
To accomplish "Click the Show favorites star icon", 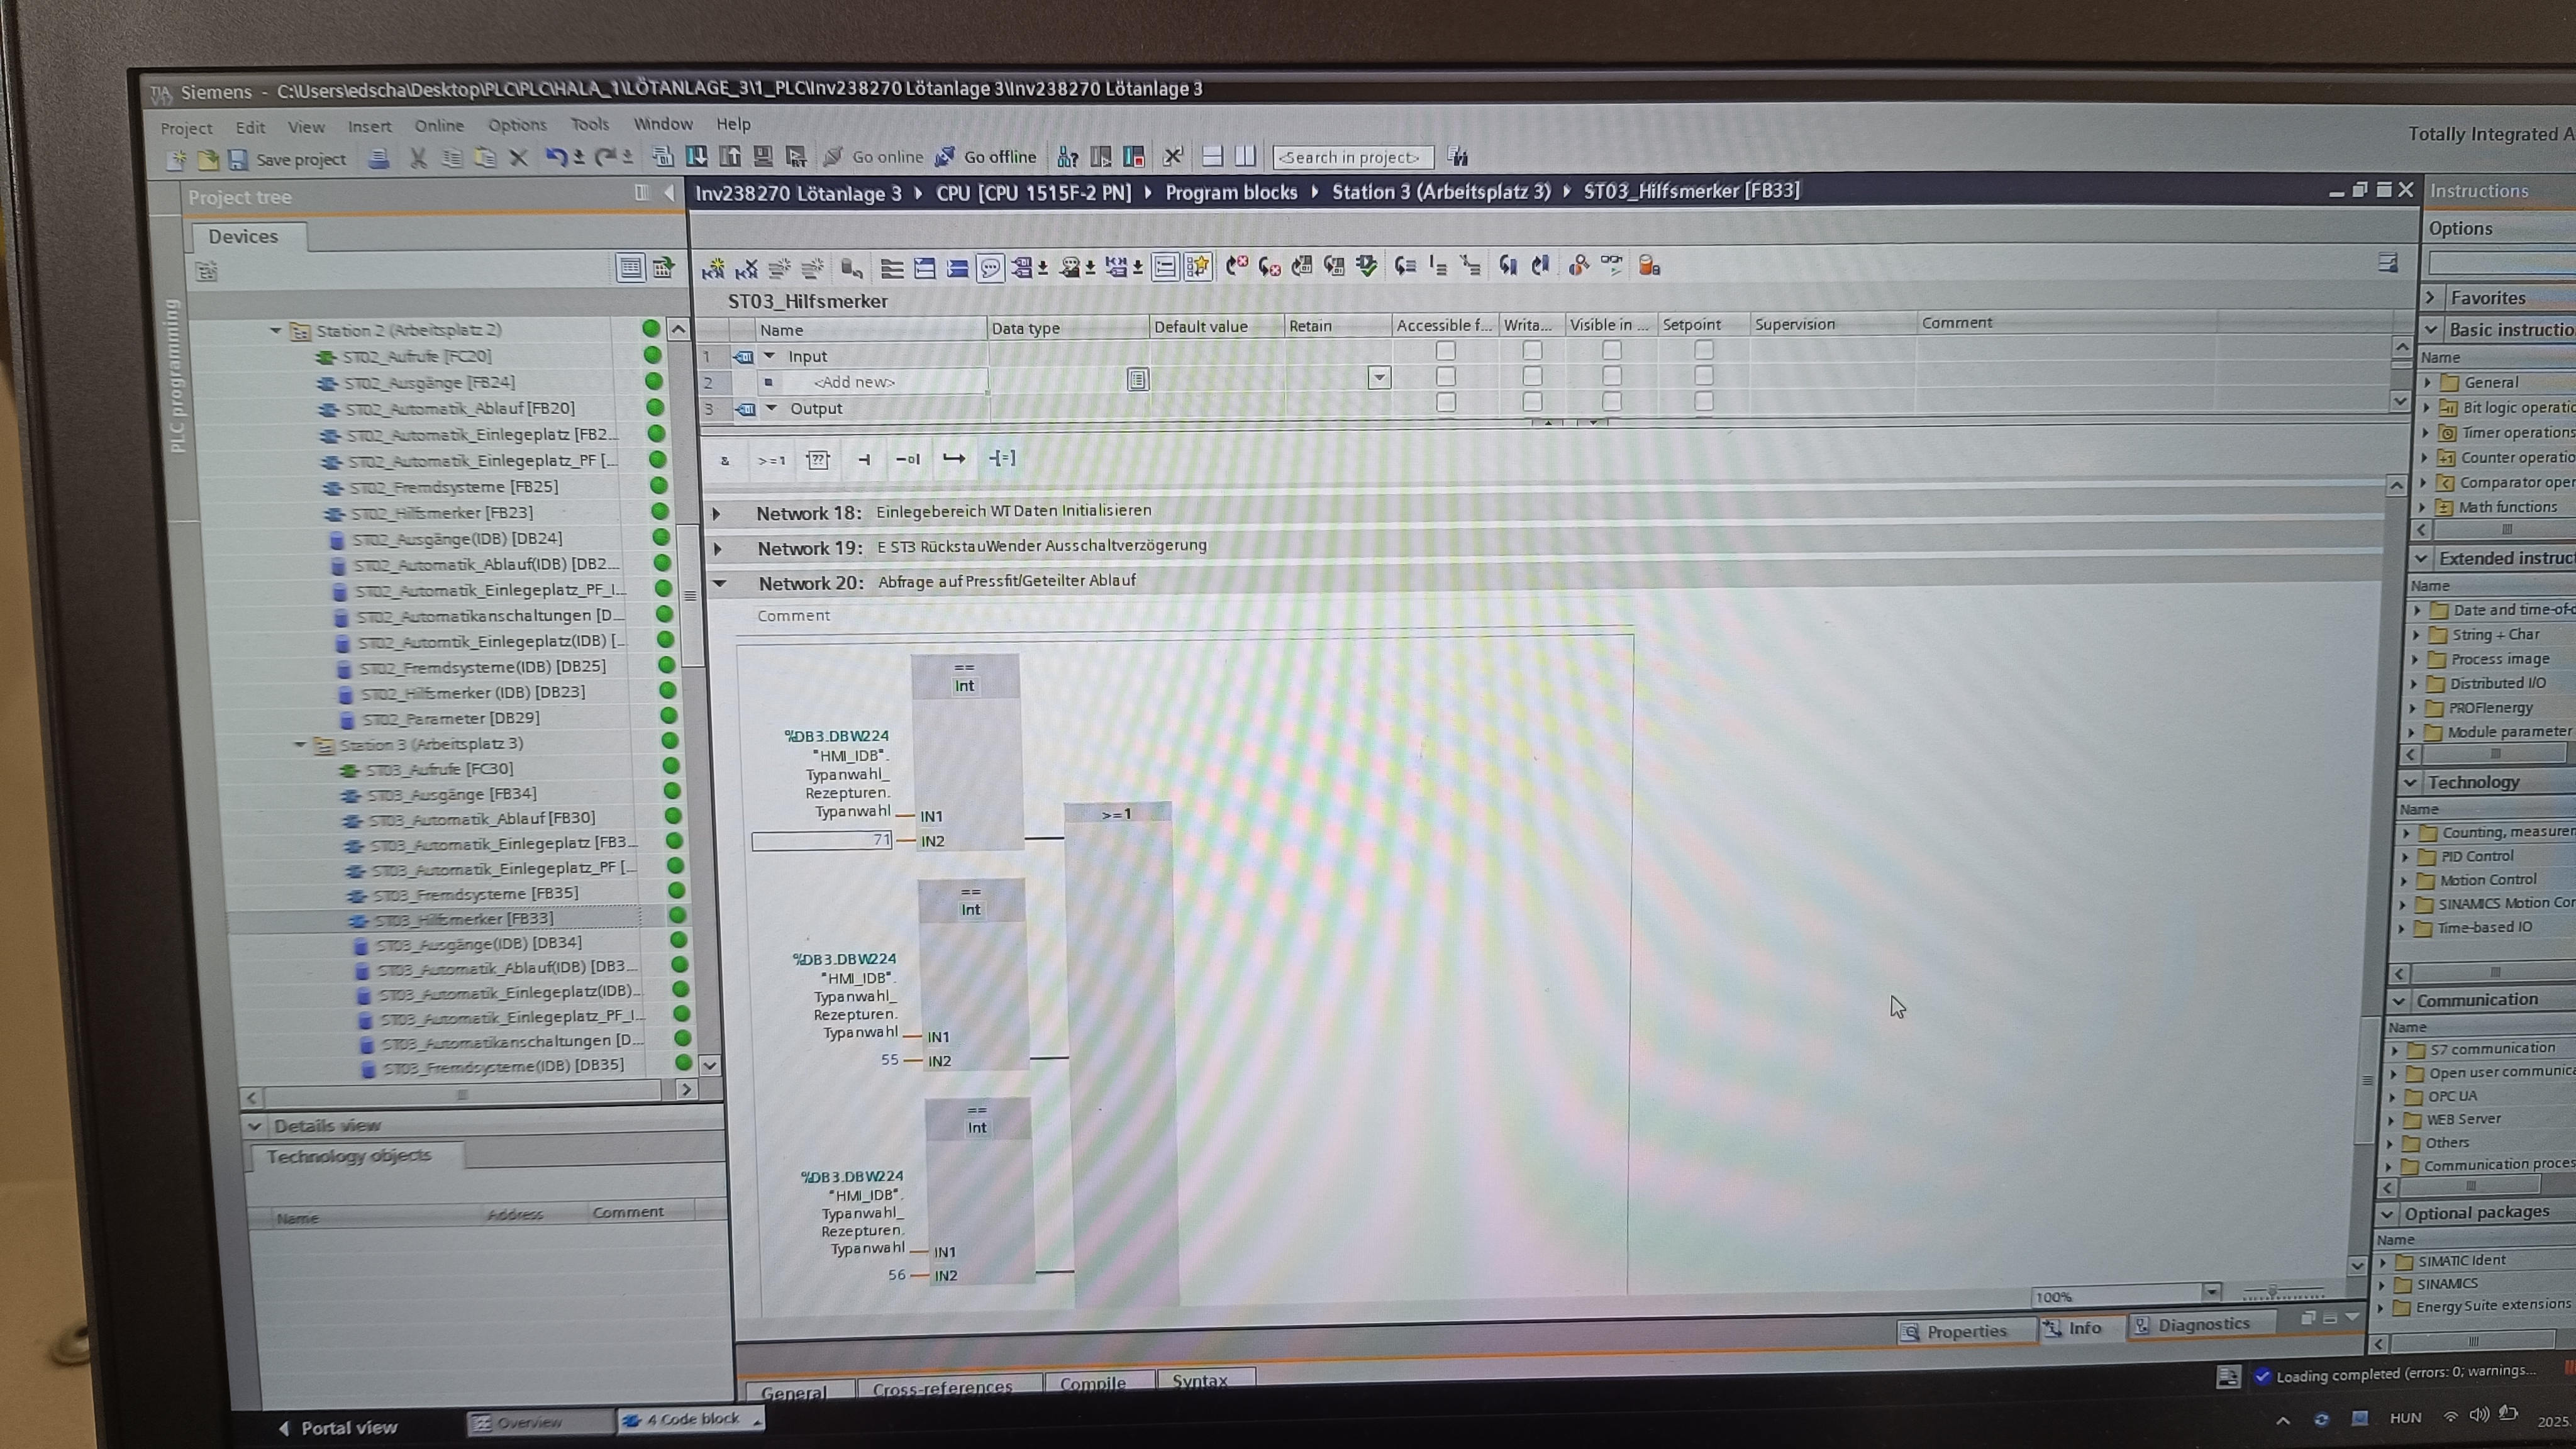I will 1197,267.
